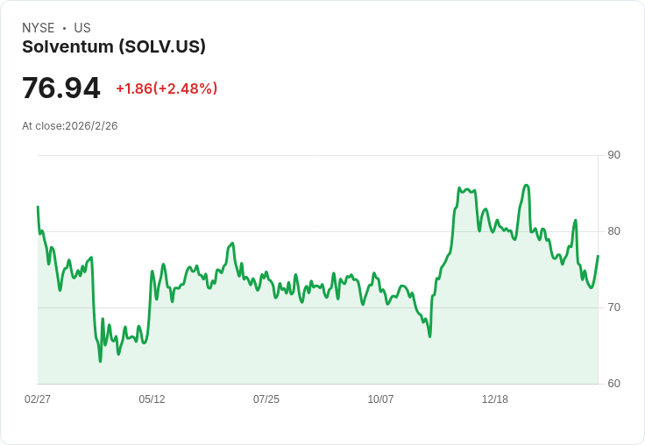
Task: Click the 10/07 date on x-axis
Action: (x=380, y=399)
